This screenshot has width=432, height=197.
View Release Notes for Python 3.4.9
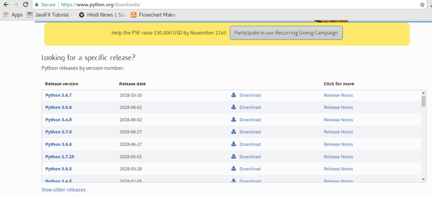pos(338,120)
